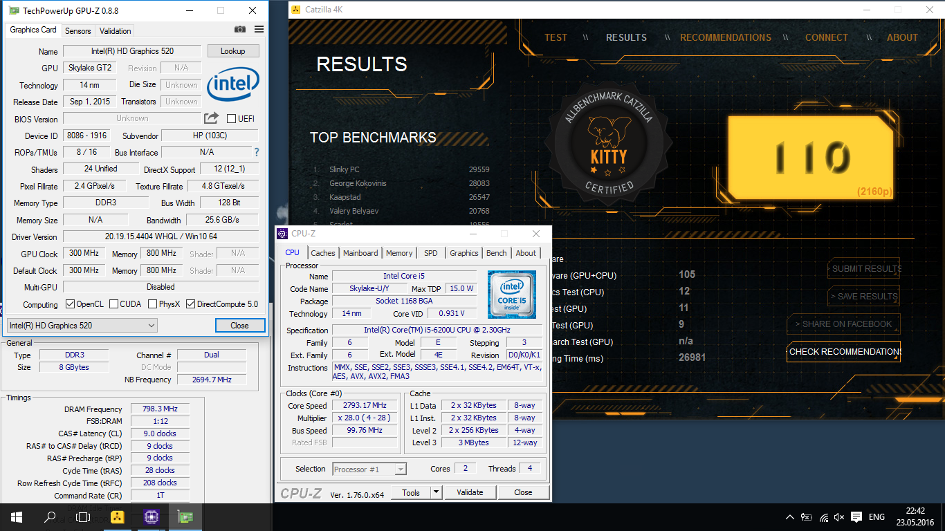Screen dimensions: 945x531
Task: Open the Graphics tab in CPU-Z
Action: point(464,253)
